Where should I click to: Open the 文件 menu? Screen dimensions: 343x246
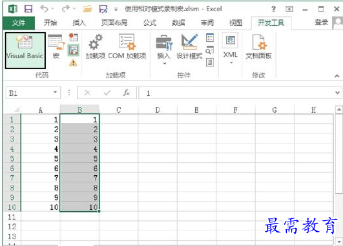(x=19, y=23)
